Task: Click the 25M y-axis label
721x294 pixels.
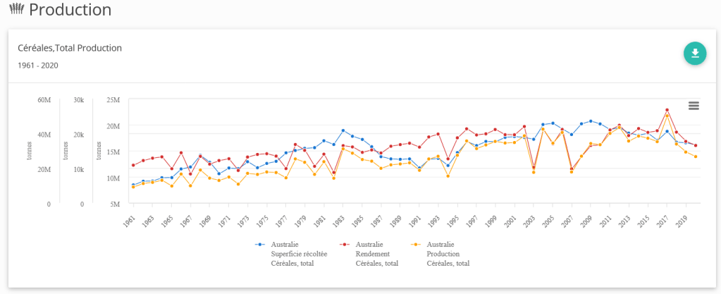Action: coord(113,100)
